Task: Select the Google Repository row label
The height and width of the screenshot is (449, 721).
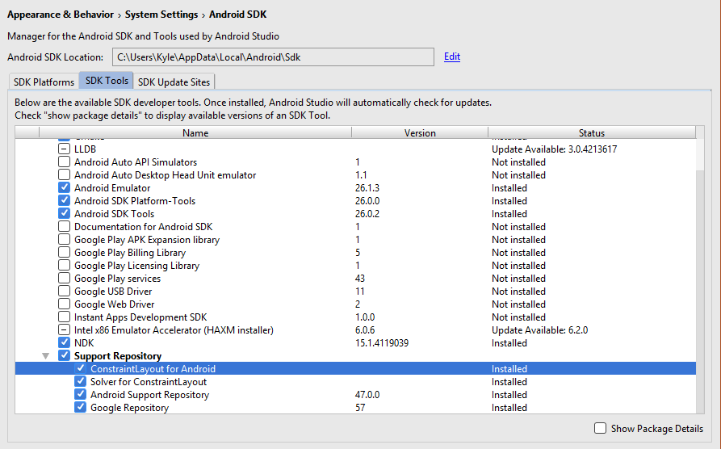Action: tap(130, 408)
